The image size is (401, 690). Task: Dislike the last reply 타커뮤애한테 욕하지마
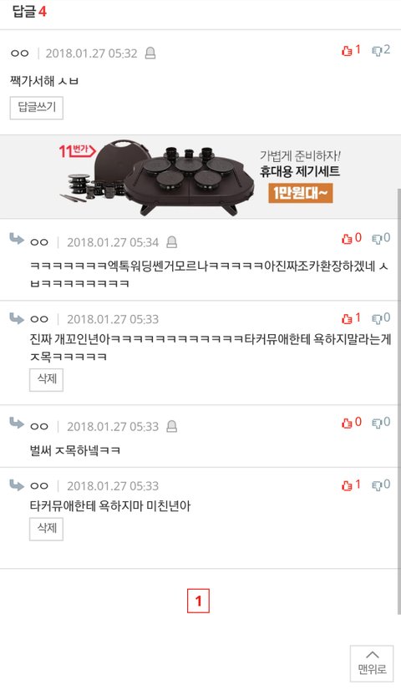(381, 485)
